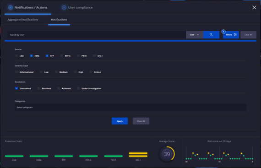Click the Categories filter heading

20,101
